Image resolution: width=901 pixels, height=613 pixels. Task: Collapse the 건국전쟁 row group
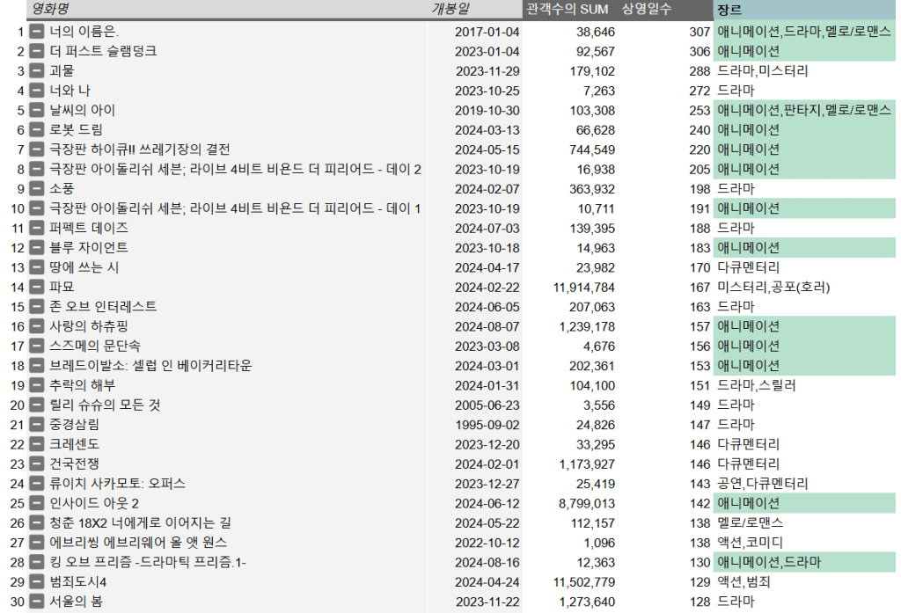[36, 463]
